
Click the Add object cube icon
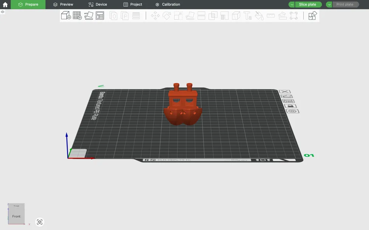click(66, 16)
